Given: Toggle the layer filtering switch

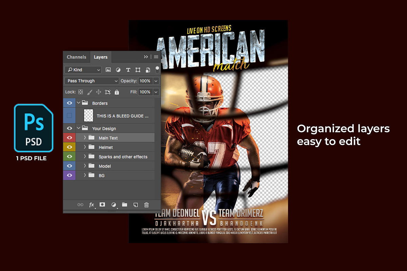Looking at the screenshot, I should [157, 69].
